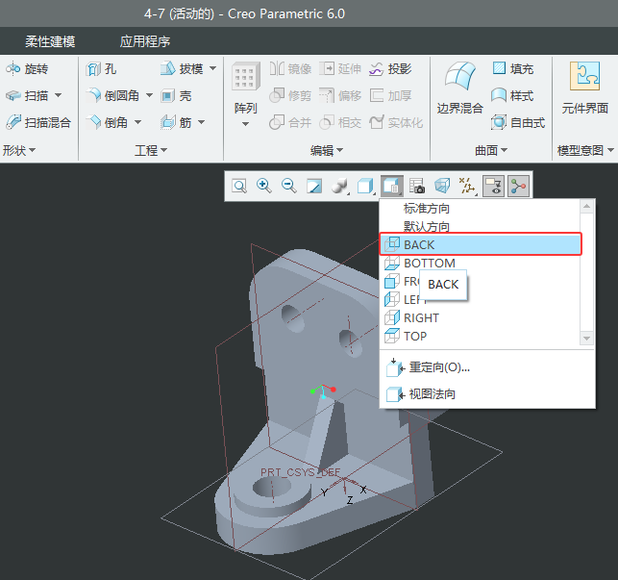Toggle the annotation display button
The width and height of the screenshot is (618, 580).
pos(493,187)
